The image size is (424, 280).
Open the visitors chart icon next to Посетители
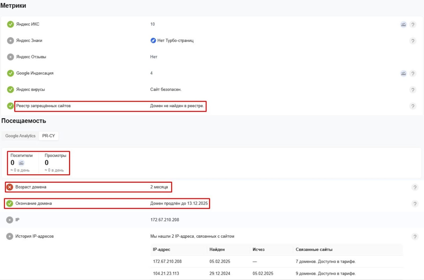[21, 163]
